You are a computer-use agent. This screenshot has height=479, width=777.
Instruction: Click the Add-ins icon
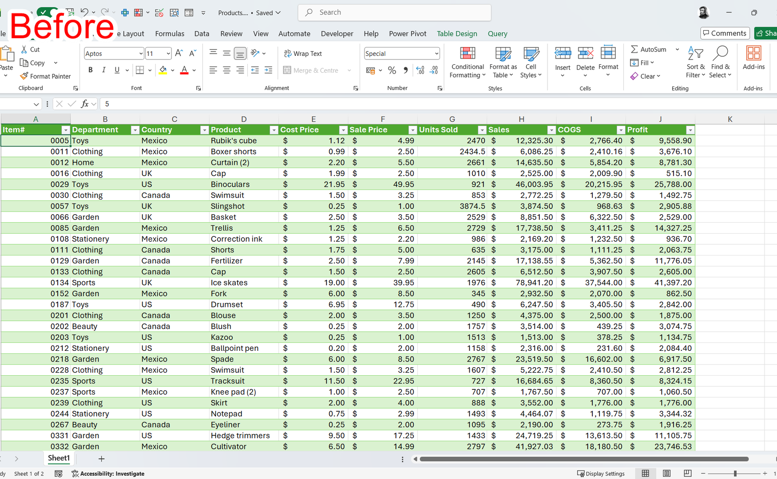(753, 54)
